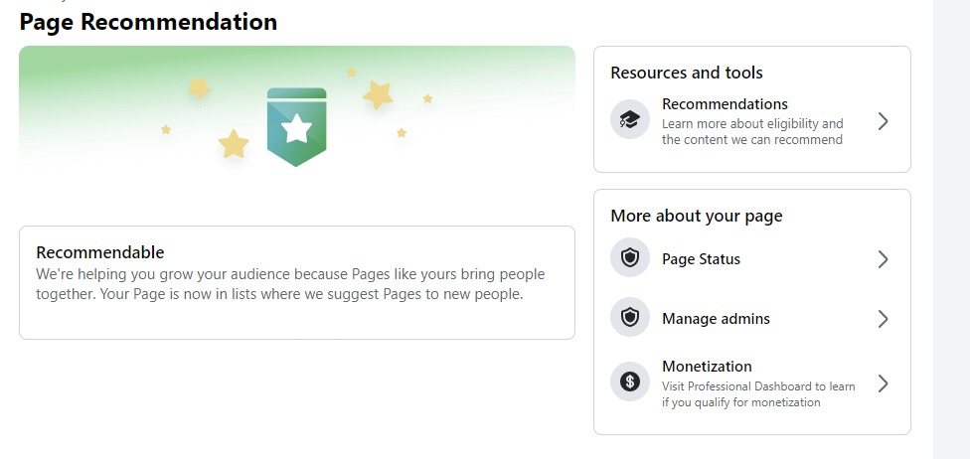Click the graduation cap Recommendations icon
This screenshot has height=459, width=970.
point(629,121)
